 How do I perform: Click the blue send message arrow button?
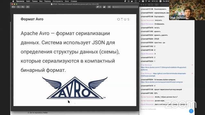tap(191, 111)
